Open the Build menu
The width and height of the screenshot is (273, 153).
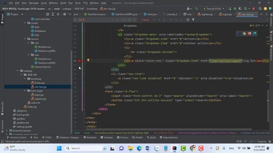63,3
